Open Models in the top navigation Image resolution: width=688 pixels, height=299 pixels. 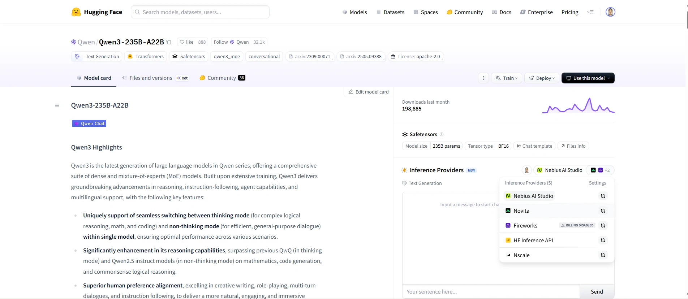tap(354, 12)
